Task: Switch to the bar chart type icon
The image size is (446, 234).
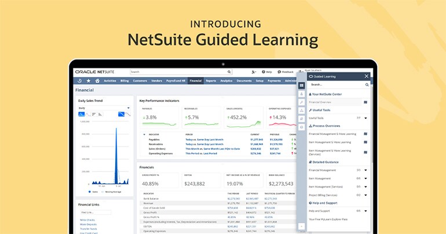Action: tap(94, 114)
